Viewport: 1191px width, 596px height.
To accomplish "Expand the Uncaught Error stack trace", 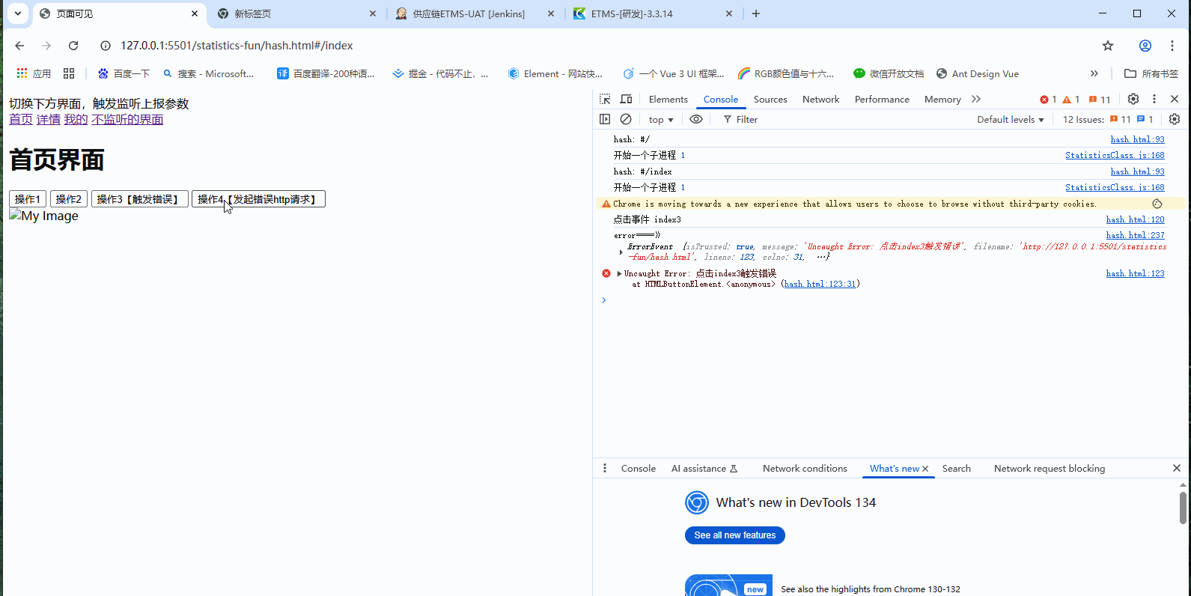I will [619, 273].
